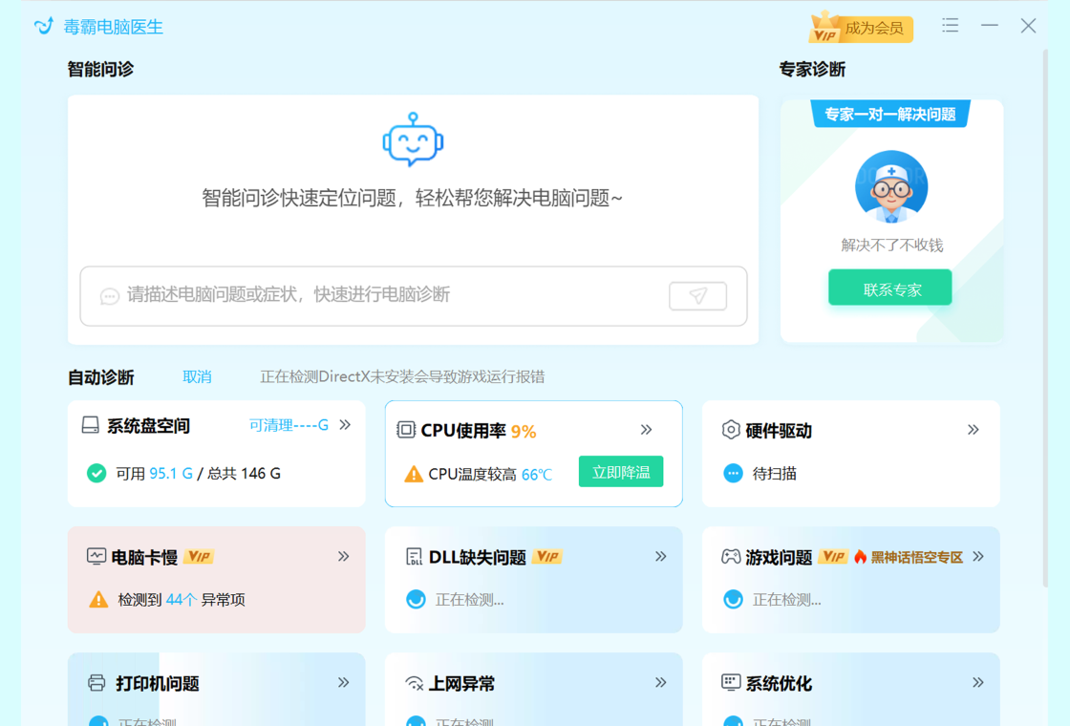Click the 联系专家 button
The image size is (1070, 726).
click(x=890, y=288)
